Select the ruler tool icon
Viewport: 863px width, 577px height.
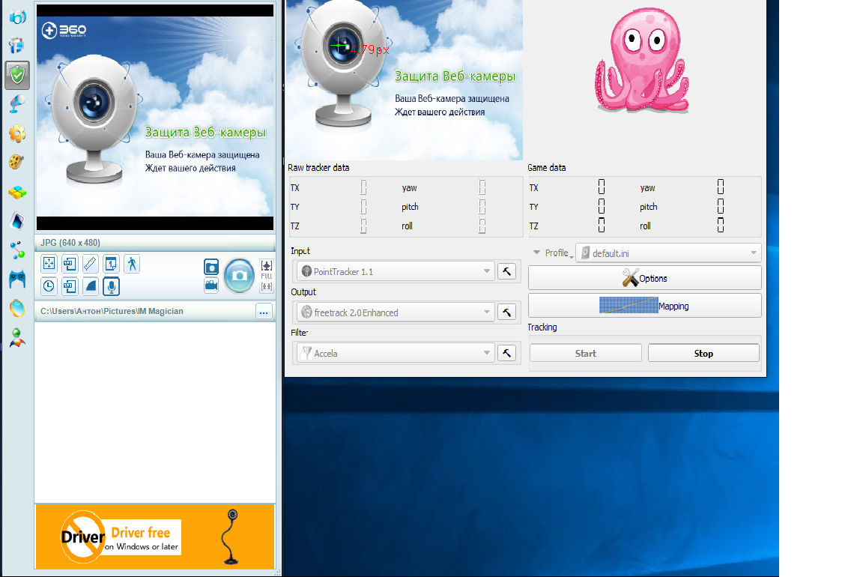click(x=90, y=265)
